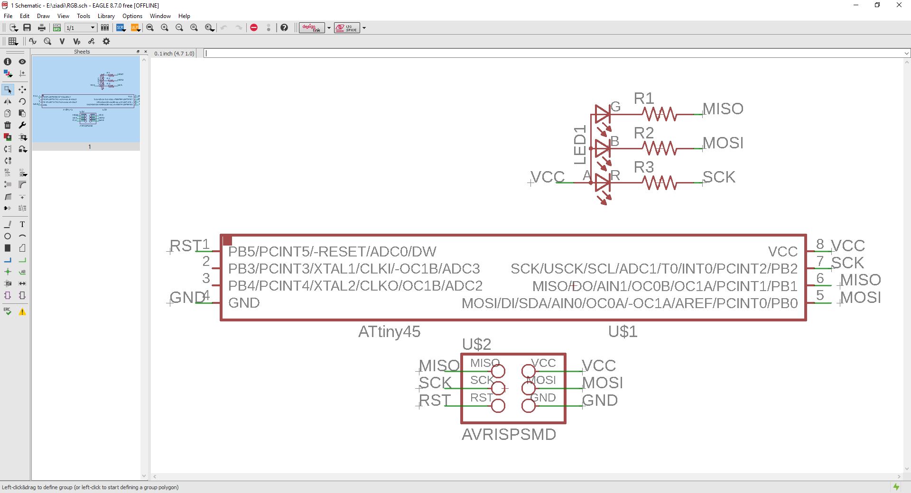Select the Mark origin tool
The image size is (911, 493).
tap(22, 73)
